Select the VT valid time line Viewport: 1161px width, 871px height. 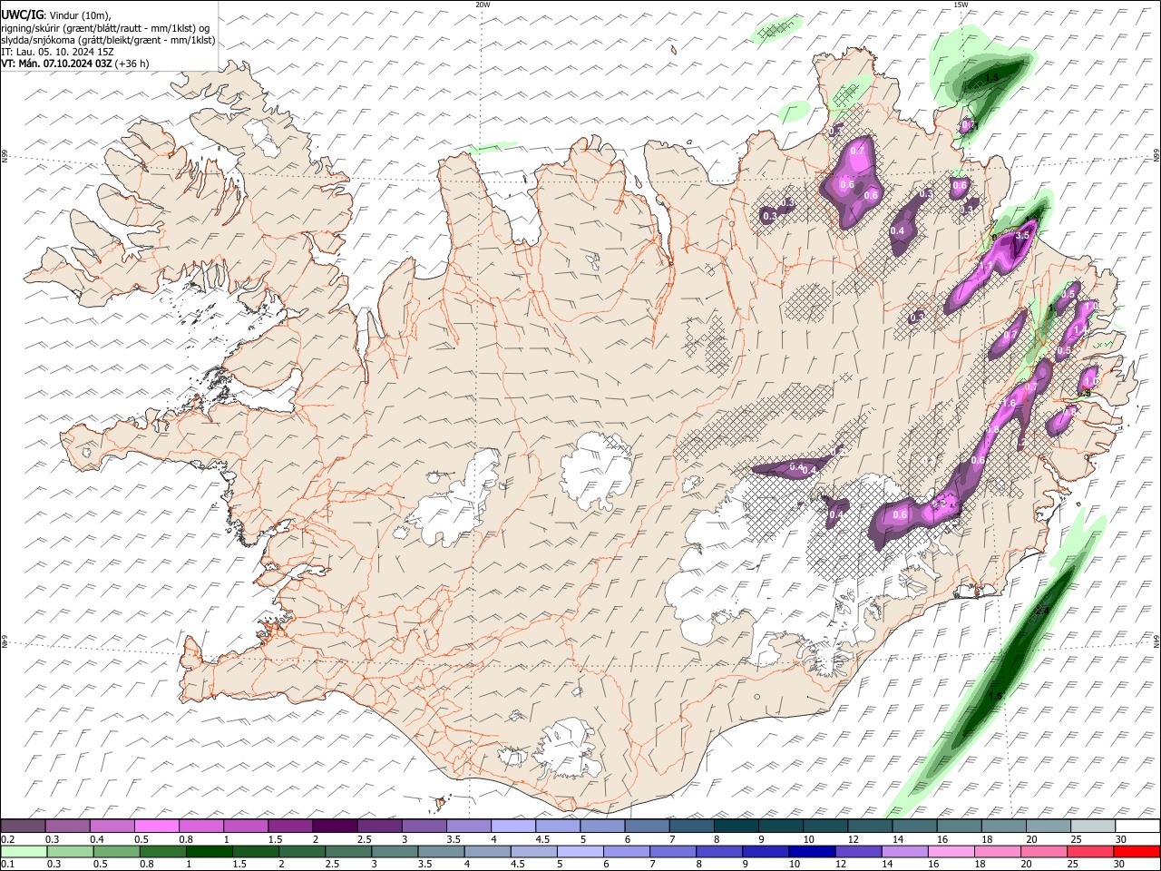click(75, 64)
